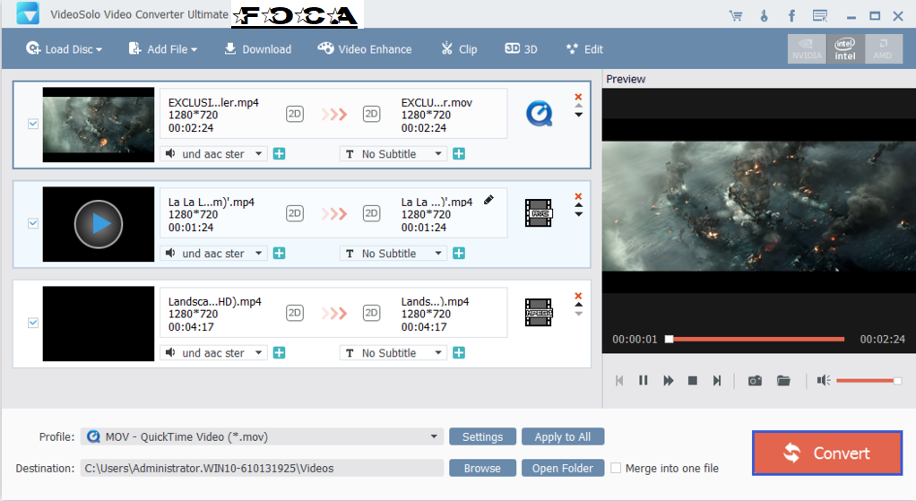Uncheck the EXCLUSI...ler.mp4 file checkbox
This screenshot has height=501, width=916.
[33, 124]
